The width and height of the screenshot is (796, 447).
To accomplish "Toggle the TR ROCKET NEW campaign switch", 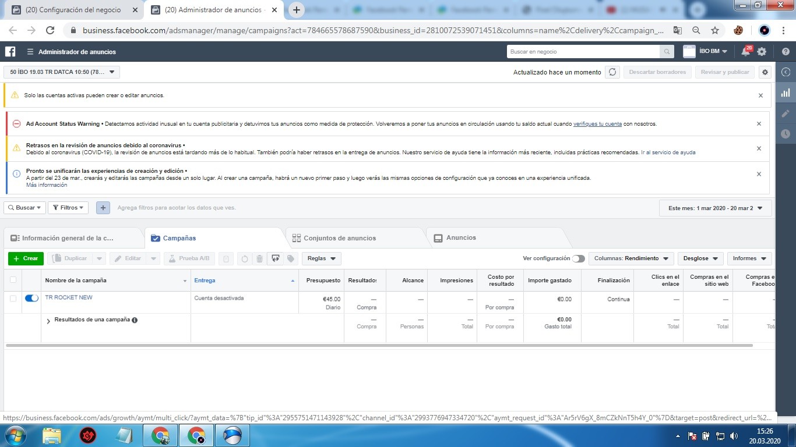I will (31, 298).
